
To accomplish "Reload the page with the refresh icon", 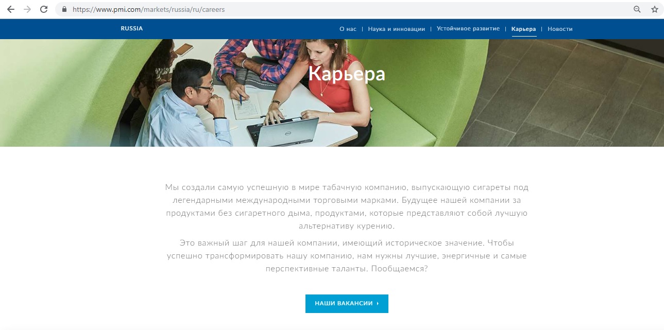I will coord(44,9).
